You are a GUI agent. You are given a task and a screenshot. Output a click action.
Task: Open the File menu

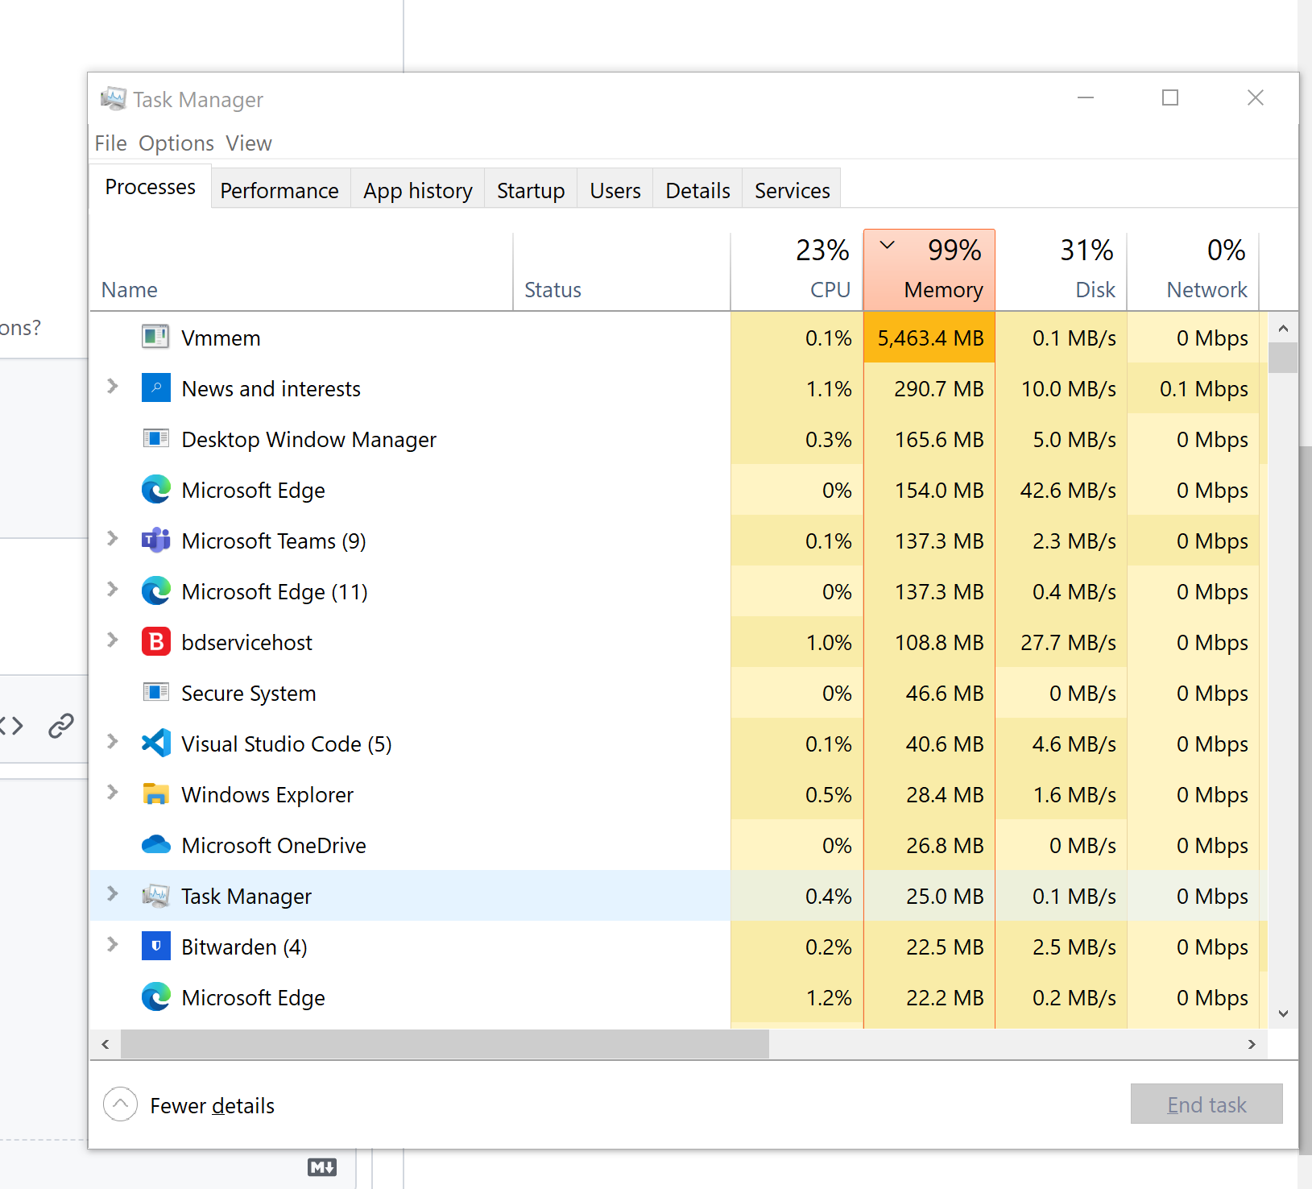[110, 143]
